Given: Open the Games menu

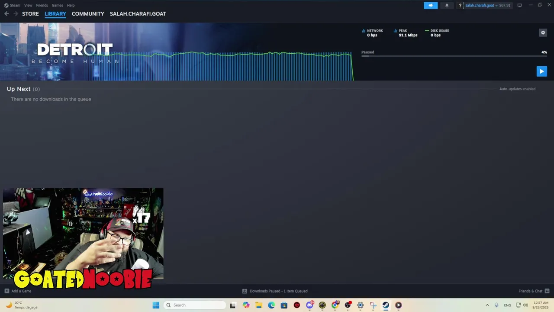Looking at the screenshot, I should click(x=57, y=5).
